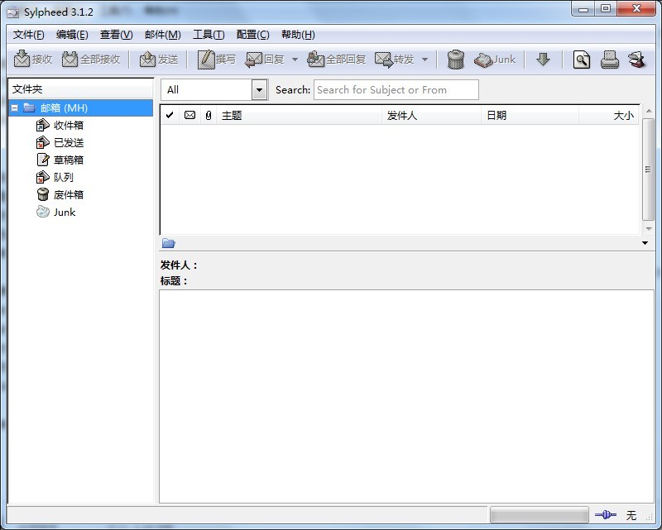Viewport: 662px width, 530px height.
Task: Open the 工具(T) menu
Action: pyautogui.click(x=208, y=35)
